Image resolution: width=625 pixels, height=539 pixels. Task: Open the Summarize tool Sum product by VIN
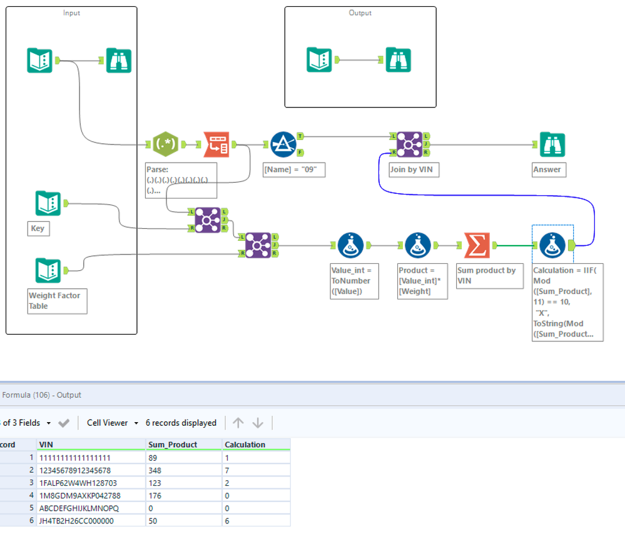click(477, 245)
